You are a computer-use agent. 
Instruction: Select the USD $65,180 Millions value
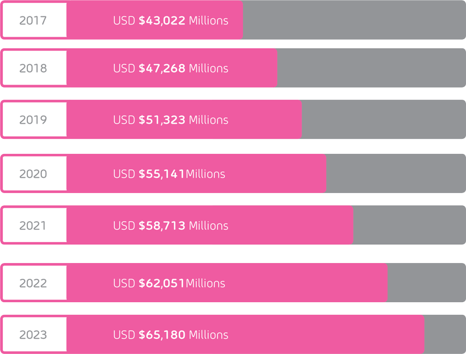[171, 335]
